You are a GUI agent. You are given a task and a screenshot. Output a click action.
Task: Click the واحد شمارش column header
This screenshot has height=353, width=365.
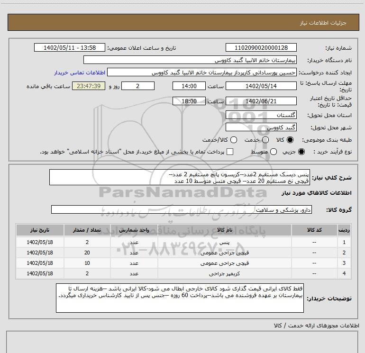(134, 230)
